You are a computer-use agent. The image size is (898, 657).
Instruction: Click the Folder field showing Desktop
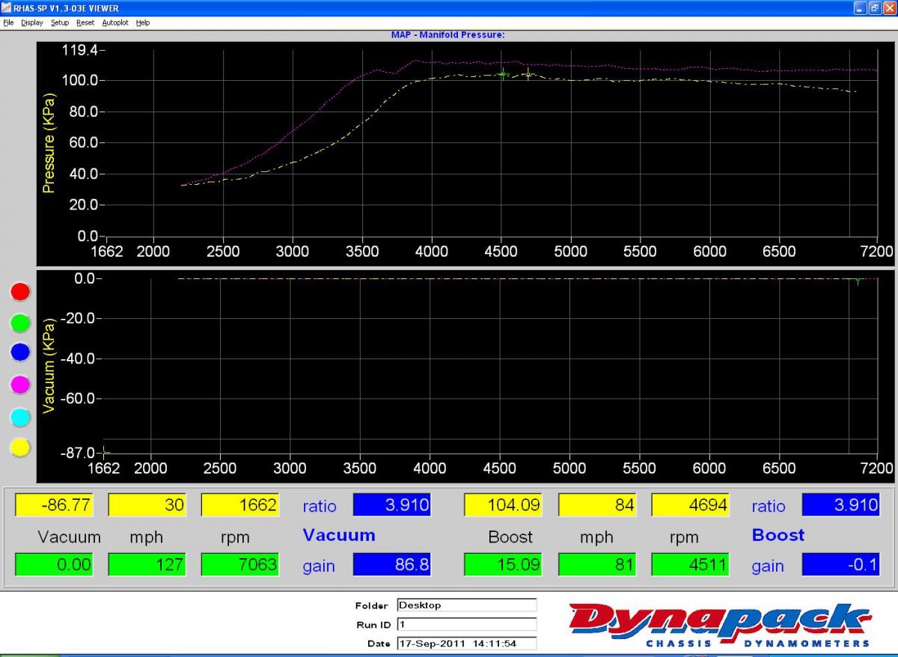pos(466,605)
